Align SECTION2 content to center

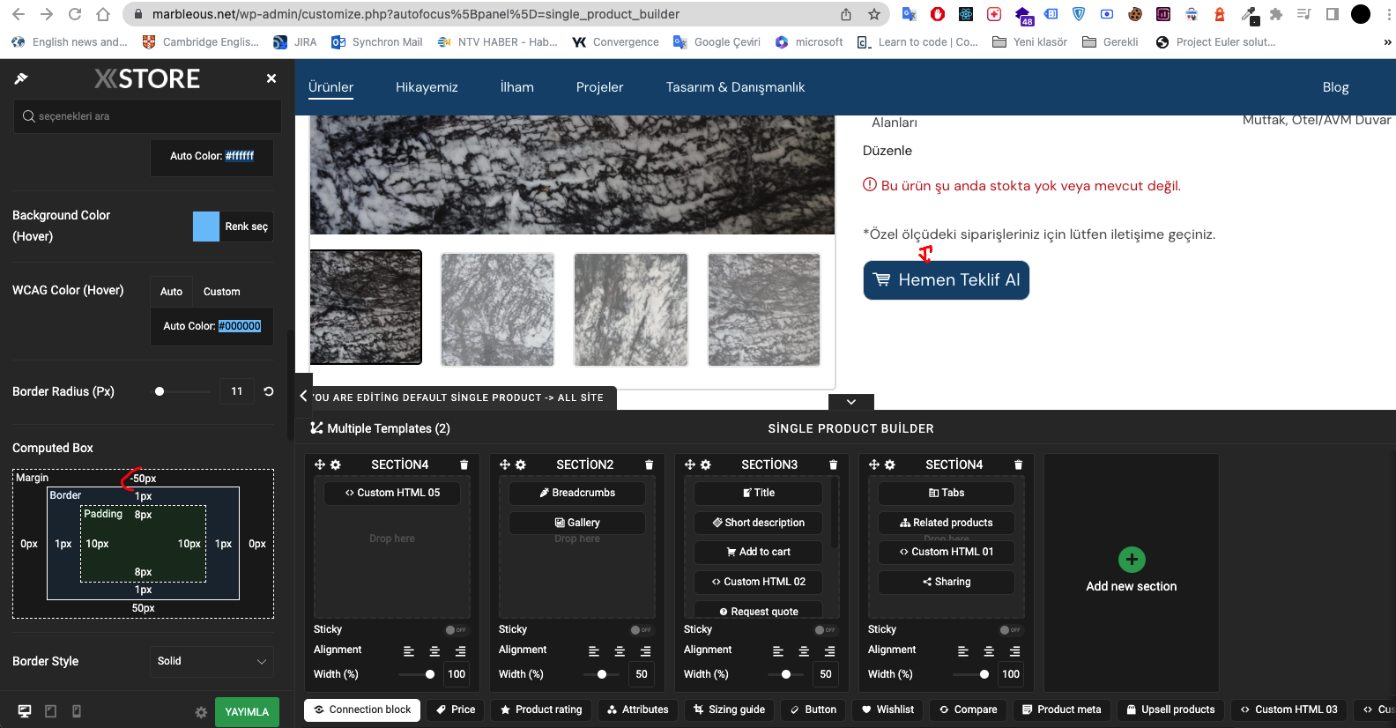click(620, 651)
